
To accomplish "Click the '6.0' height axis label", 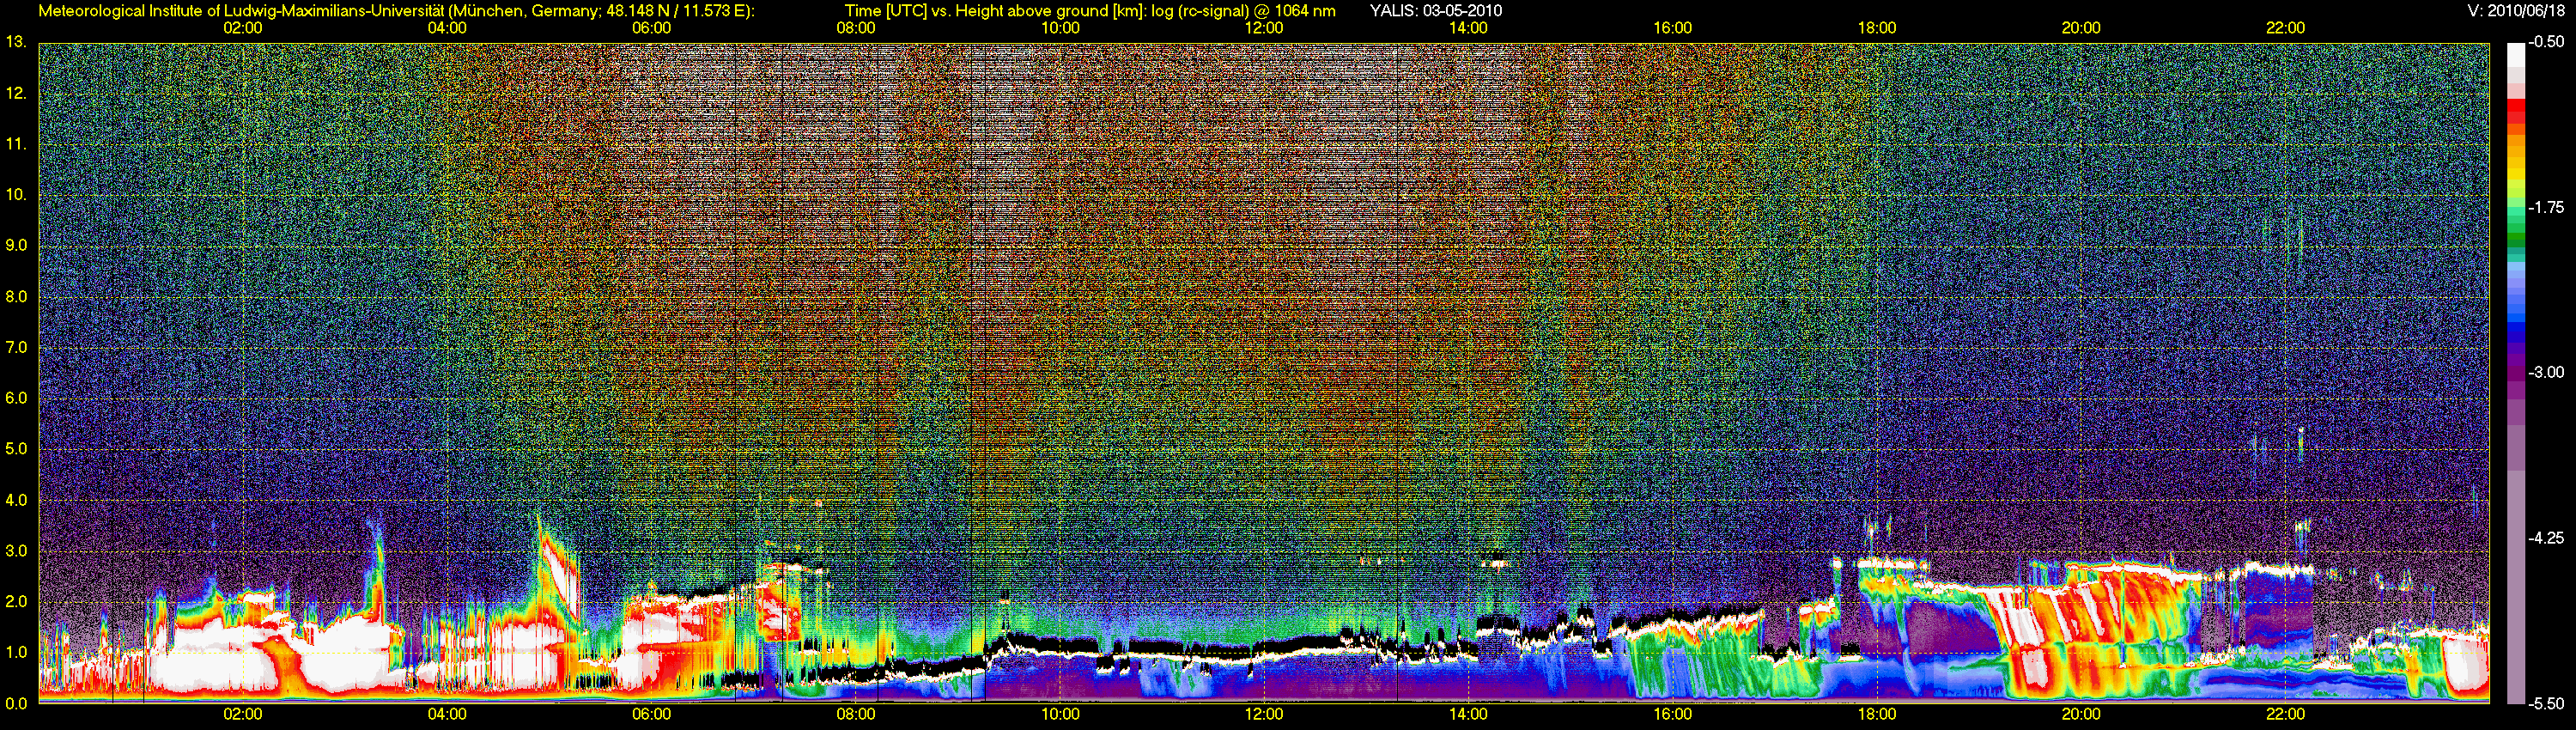I will [x=15, y=398].
